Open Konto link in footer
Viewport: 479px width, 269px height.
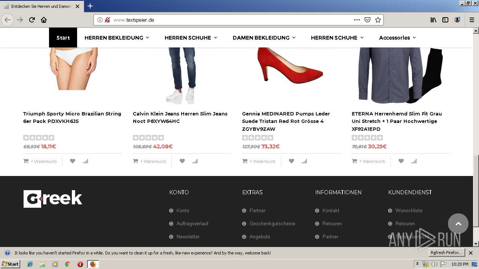(183, 211)
